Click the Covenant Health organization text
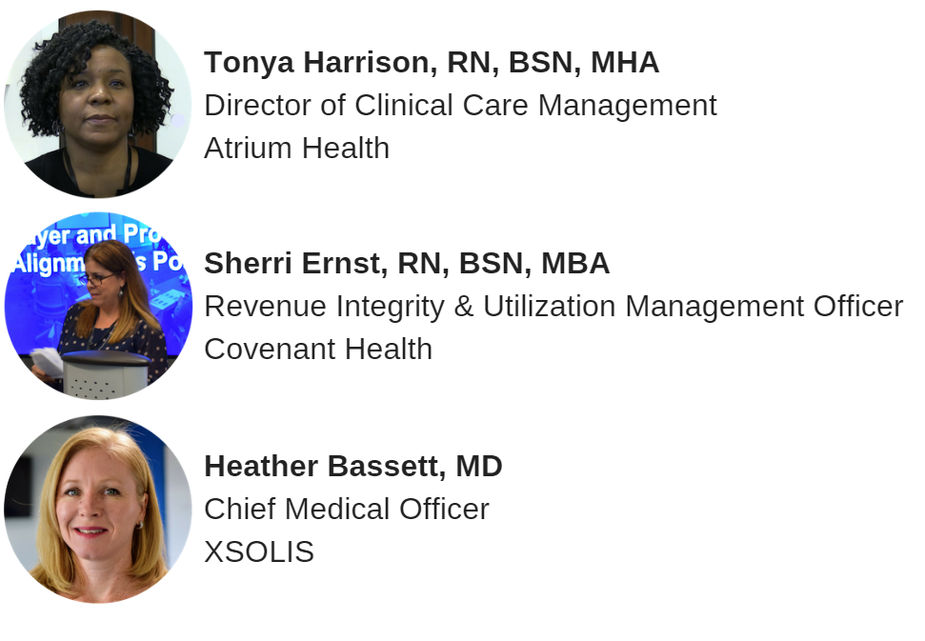The image size is (925, 641). coord(318,350)
